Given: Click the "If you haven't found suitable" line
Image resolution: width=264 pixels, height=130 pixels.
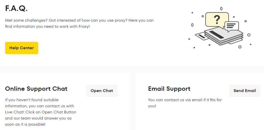Looking at the screenshot, I should [x=32, y=100].
